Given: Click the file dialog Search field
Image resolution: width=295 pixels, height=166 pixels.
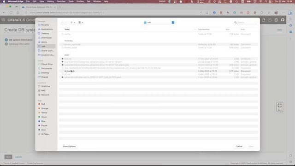Looking at the screenshot, I should pos(245,23).
